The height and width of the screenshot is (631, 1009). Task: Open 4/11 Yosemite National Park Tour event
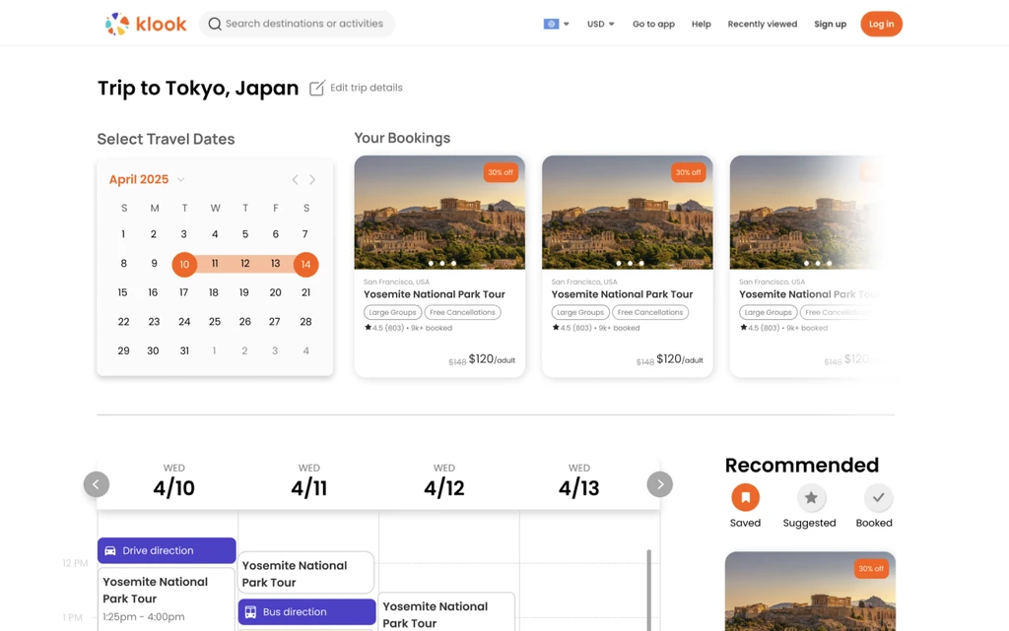(x=305, y=573)
